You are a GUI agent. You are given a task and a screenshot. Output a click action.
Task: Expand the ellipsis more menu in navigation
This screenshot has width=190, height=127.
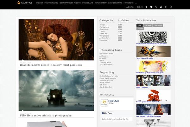136,3
